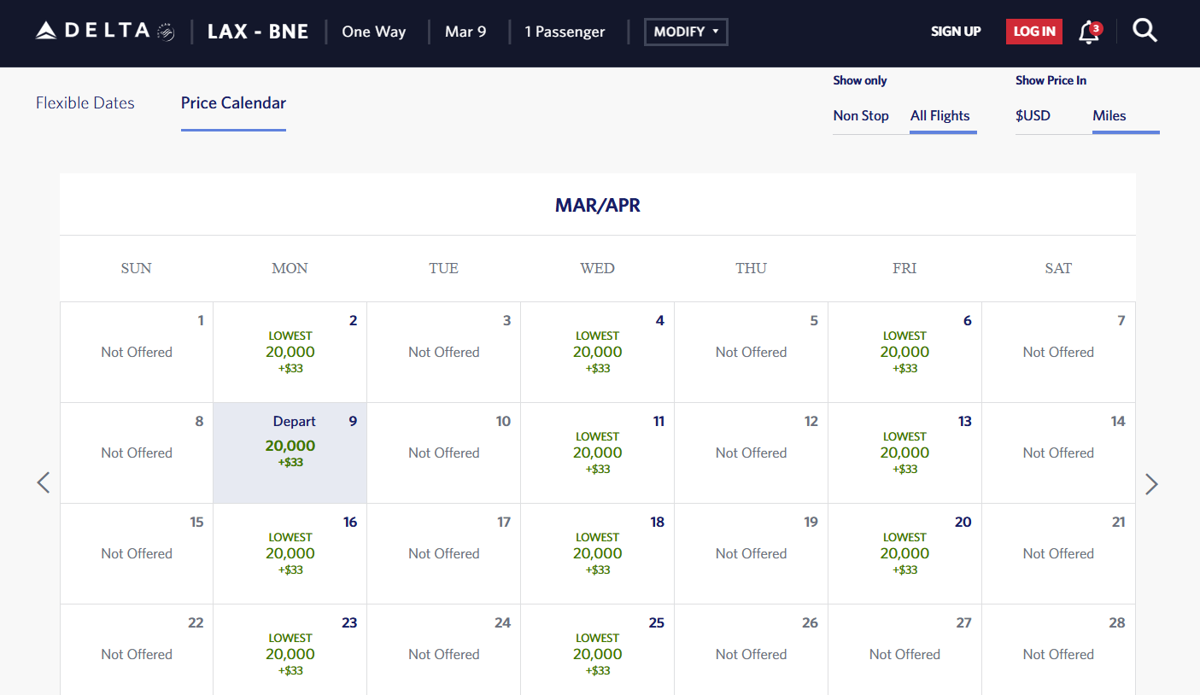Open the Mar 9 date selector

pyautogui.click(x=465, y=32)
